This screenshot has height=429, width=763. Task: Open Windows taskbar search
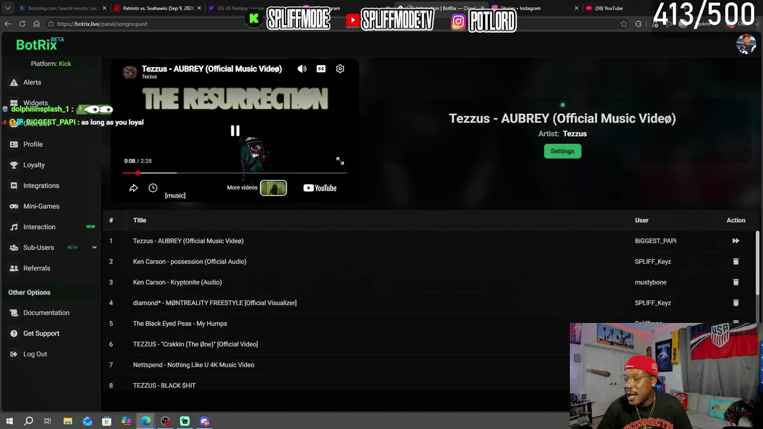29,422
